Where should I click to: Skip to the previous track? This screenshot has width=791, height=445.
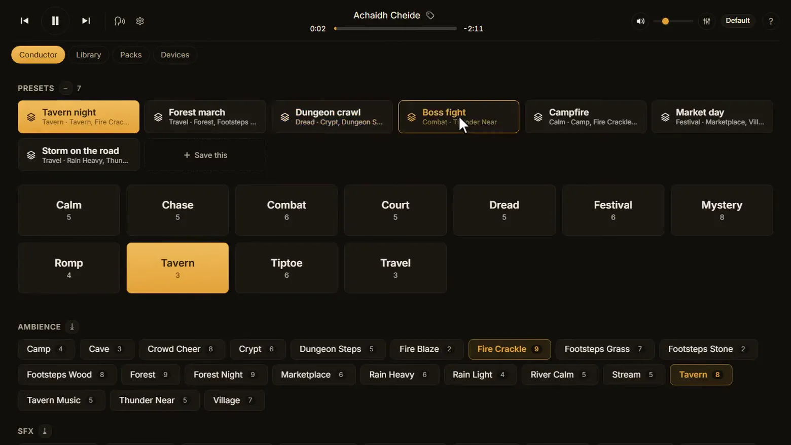(x=24, y=21)
